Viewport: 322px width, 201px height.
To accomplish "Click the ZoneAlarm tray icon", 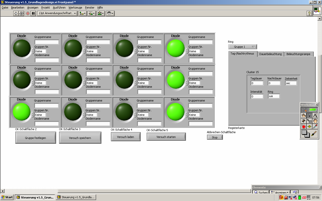I will tap(281, 197).
